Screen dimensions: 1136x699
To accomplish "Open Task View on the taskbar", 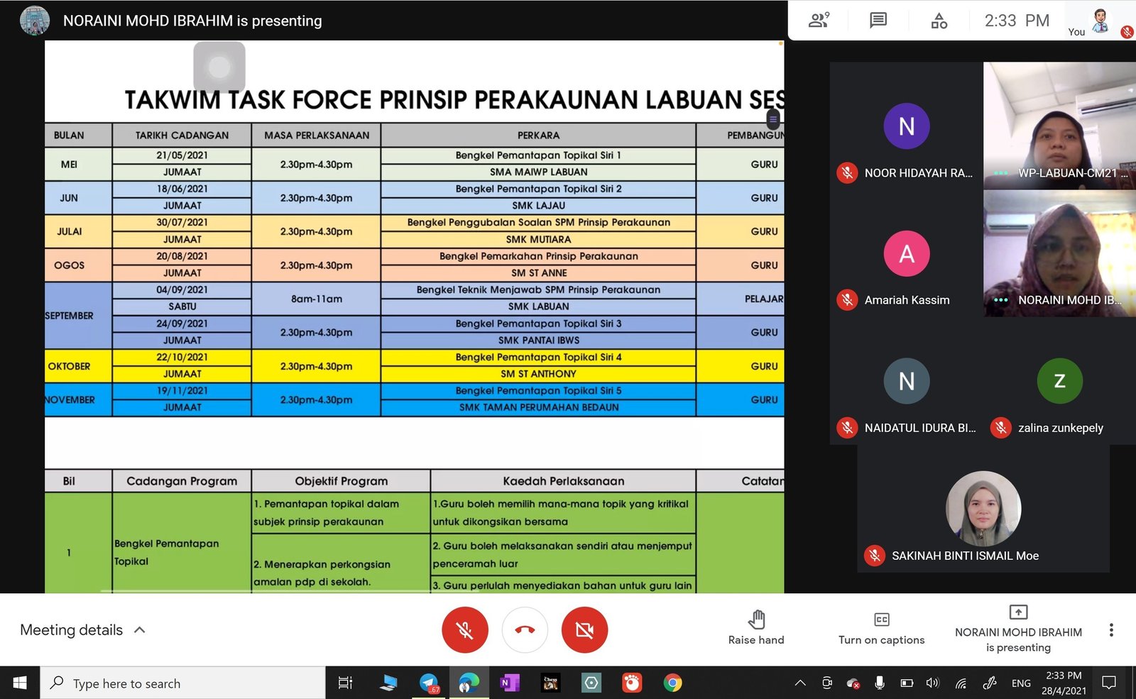I will point(345,683).
